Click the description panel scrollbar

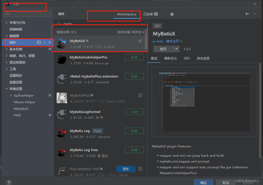[260, 111]
